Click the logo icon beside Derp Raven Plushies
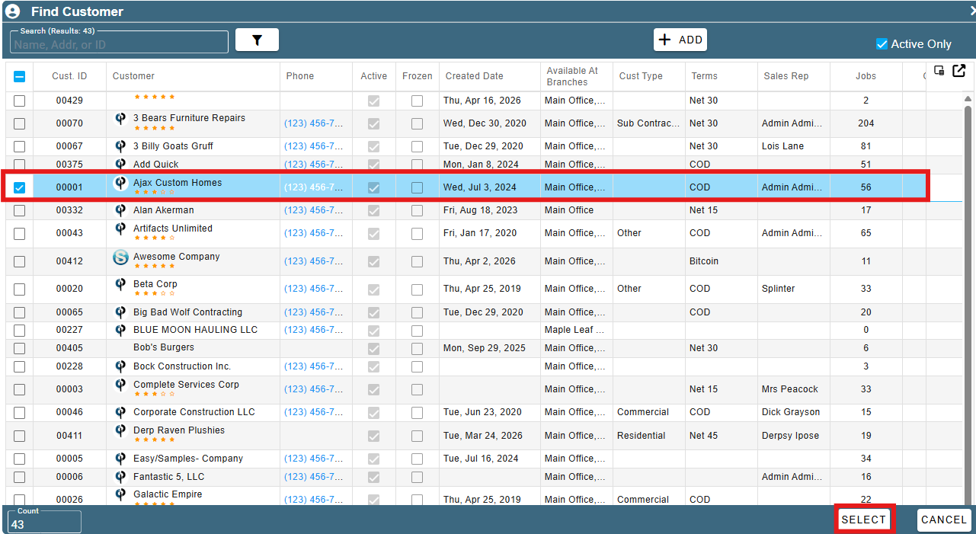Screen dimensions: 976x534 click(120, 431)
